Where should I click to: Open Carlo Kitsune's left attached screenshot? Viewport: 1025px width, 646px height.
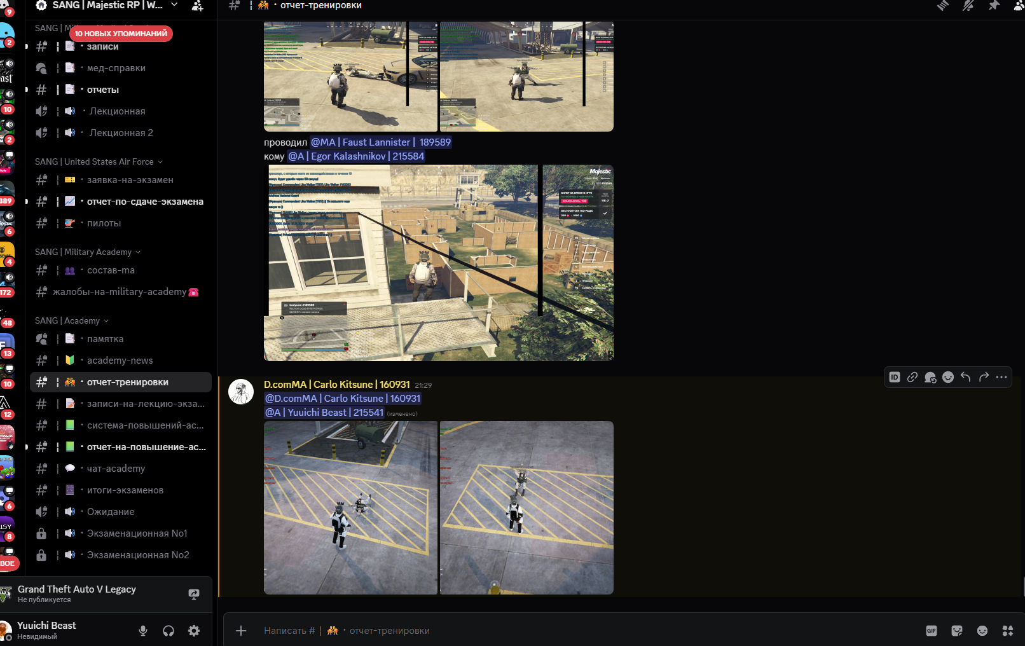pos(351,507)
